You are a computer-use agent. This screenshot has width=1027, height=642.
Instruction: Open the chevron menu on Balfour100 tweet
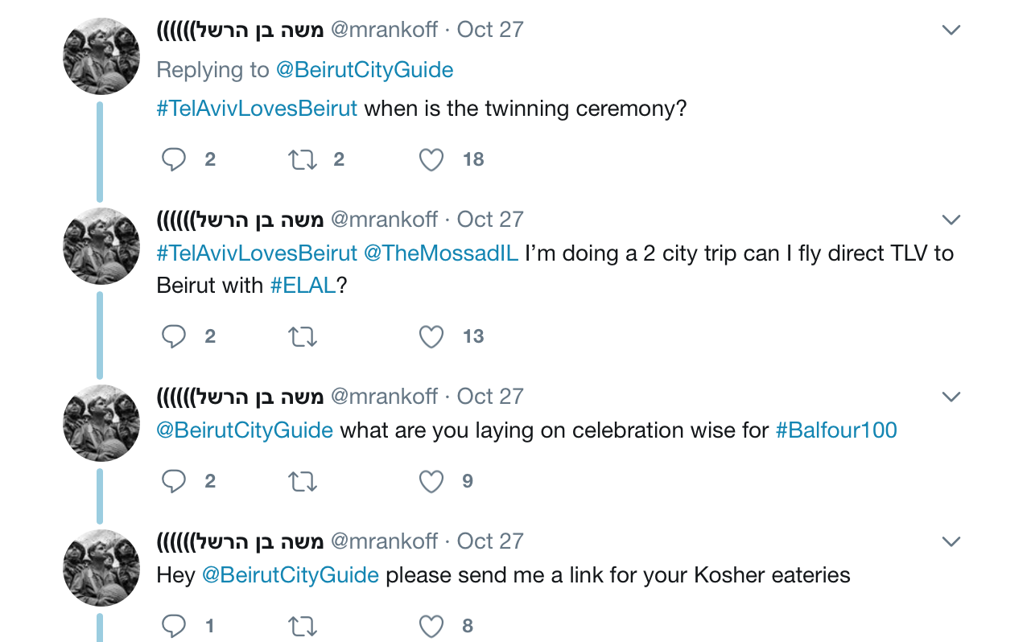tap(951, 397)
